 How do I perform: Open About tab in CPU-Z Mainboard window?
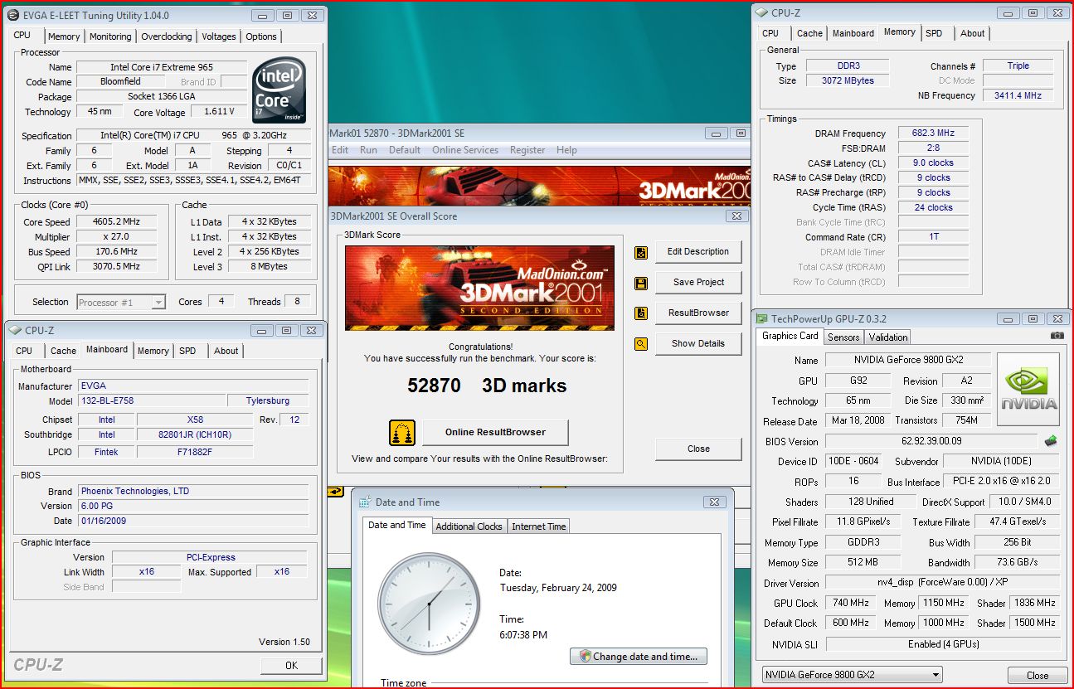click(226, 351)
